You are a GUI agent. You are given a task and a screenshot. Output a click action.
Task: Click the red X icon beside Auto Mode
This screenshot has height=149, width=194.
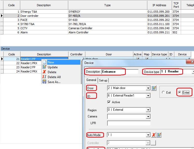click(154, 135)
